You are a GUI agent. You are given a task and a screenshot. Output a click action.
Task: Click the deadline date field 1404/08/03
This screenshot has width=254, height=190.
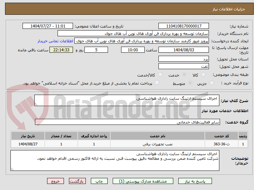click(x=184, y=50)
